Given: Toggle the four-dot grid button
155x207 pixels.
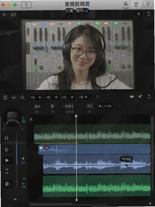Looking at the screenshot, I should coord(97,97).
